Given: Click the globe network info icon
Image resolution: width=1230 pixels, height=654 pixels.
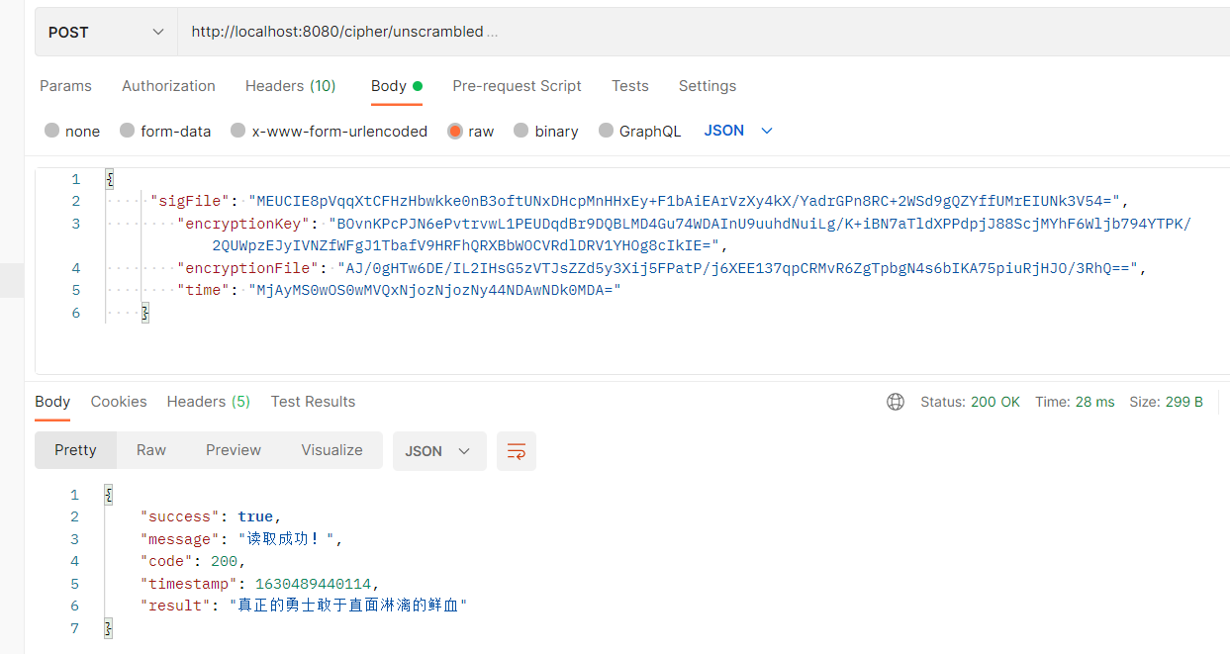Looking at the screenshot, I should (x=896, y=402).
